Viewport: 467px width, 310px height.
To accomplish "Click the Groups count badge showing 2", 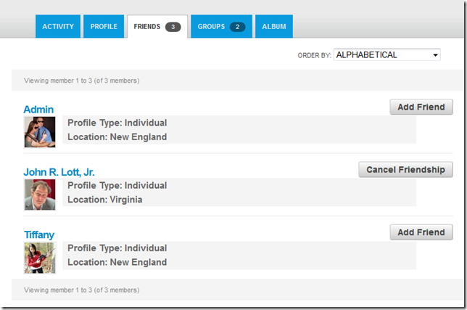I will tap(237, 27).
